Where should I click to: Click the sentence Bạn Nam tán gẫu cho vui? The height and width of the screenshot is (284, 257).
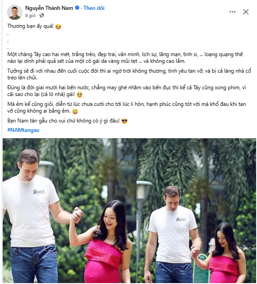coord(64,121)
